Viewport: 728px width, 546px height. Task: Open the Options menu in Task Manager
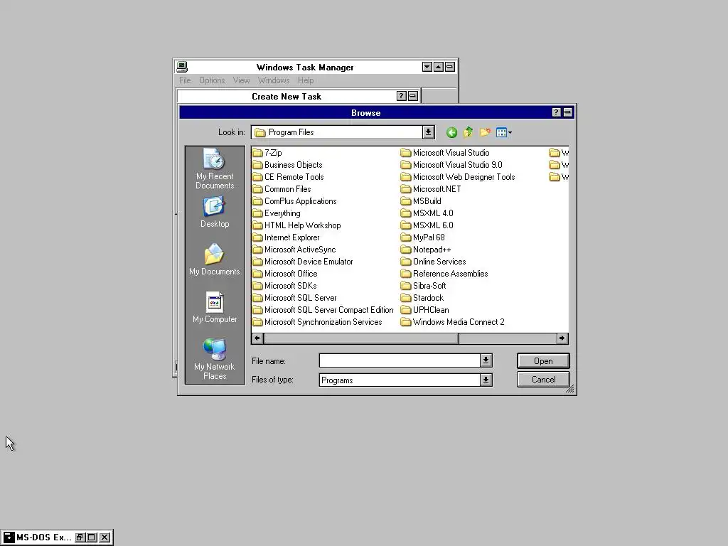pyautogui.click(x=212, y=80)
